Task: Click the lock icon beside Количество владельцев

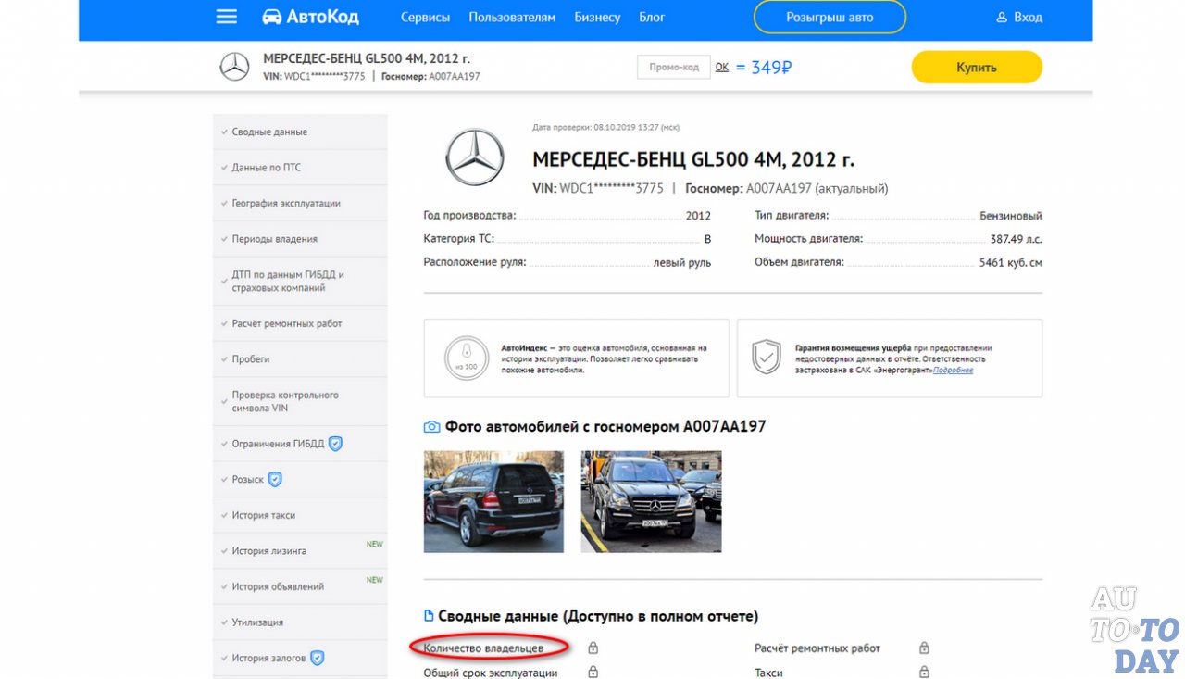Action: (591, 648)
